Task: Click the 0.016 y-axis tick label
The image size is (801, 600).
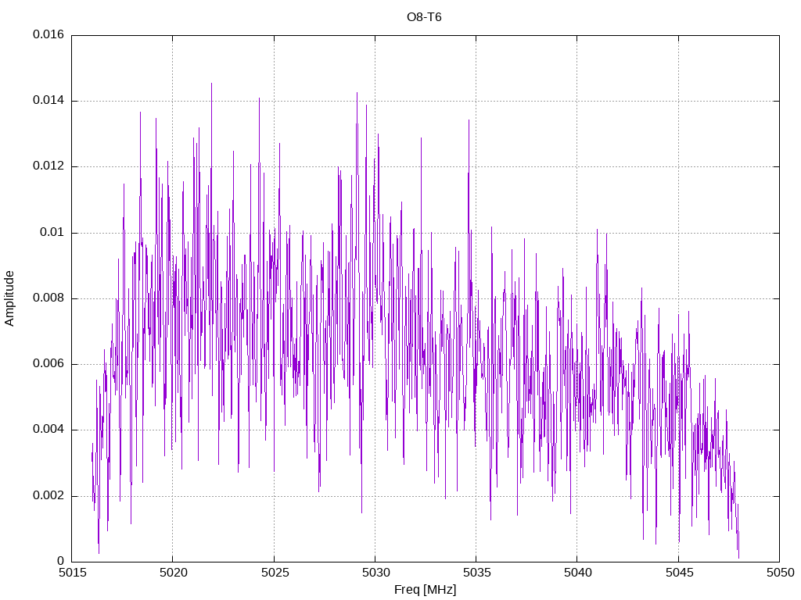Action: (48, 34)
